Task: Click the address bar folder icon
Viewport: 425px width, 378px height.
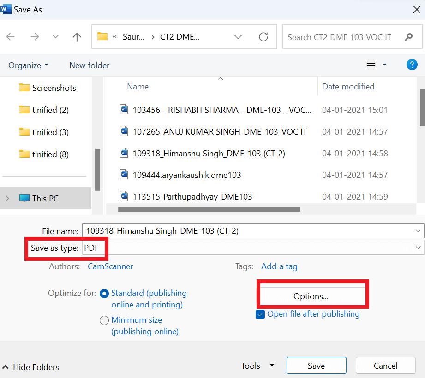Action: (102, 36)
